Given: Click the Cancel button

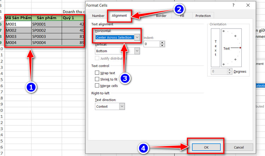Looking at the screenshot, I should 238,147.
